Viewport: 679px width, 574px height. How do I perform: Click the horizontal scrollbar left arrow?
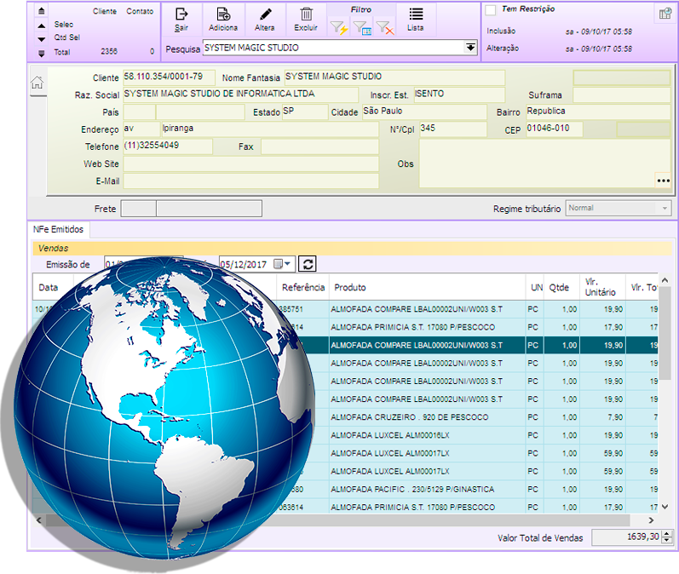pos(39,519)
